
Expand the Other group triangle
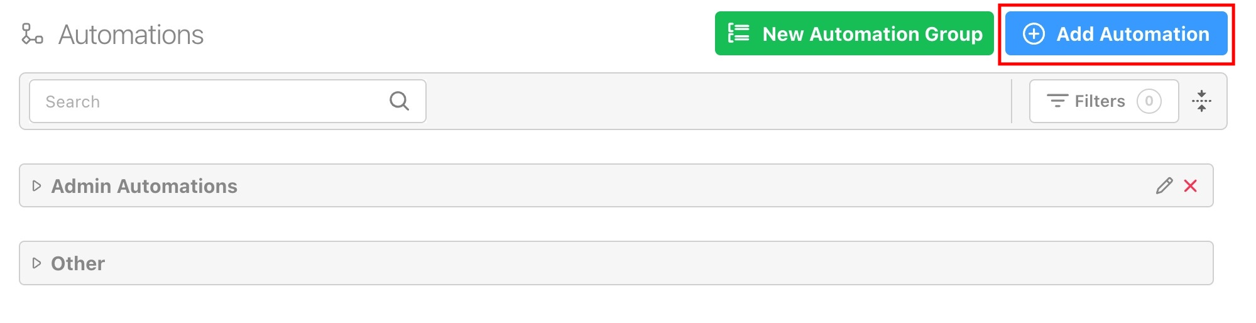point(36,263)
